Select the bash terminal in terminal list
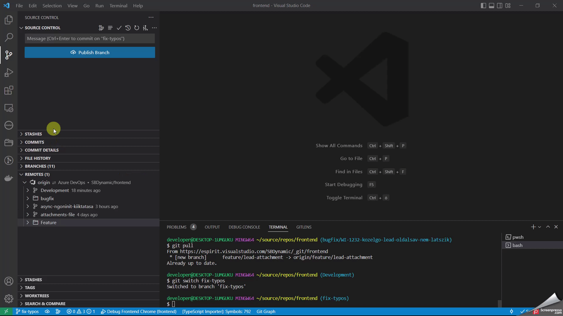Screen dimensions: 563x316 pos(517,245)
